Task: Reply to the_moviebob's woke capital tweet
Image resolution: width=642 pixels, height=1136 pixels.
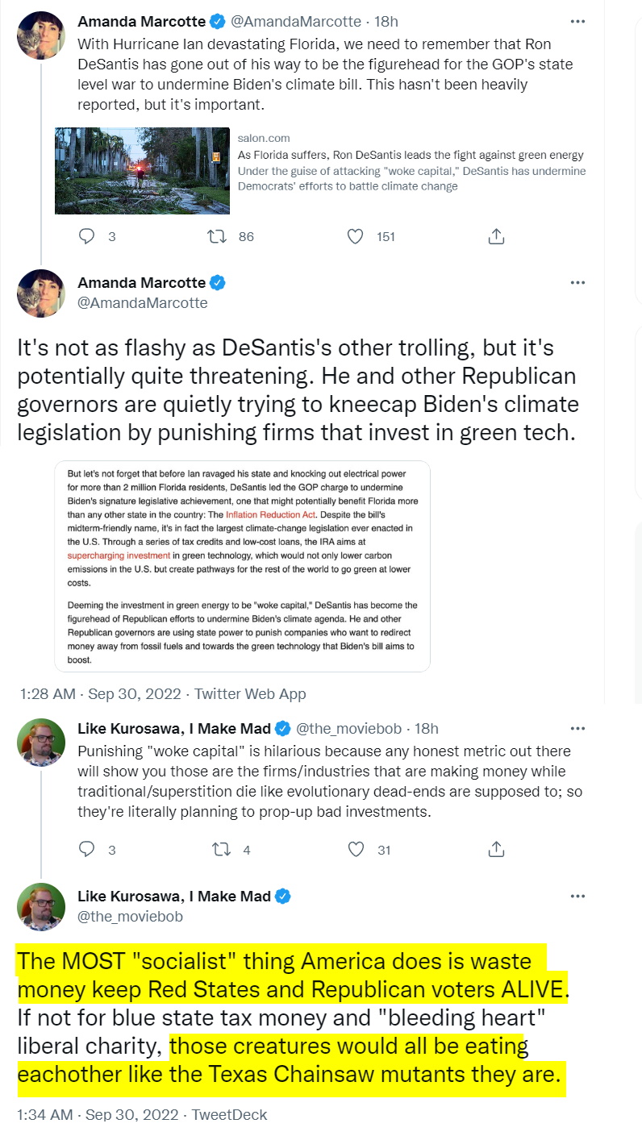Action: tap(87, 849)
